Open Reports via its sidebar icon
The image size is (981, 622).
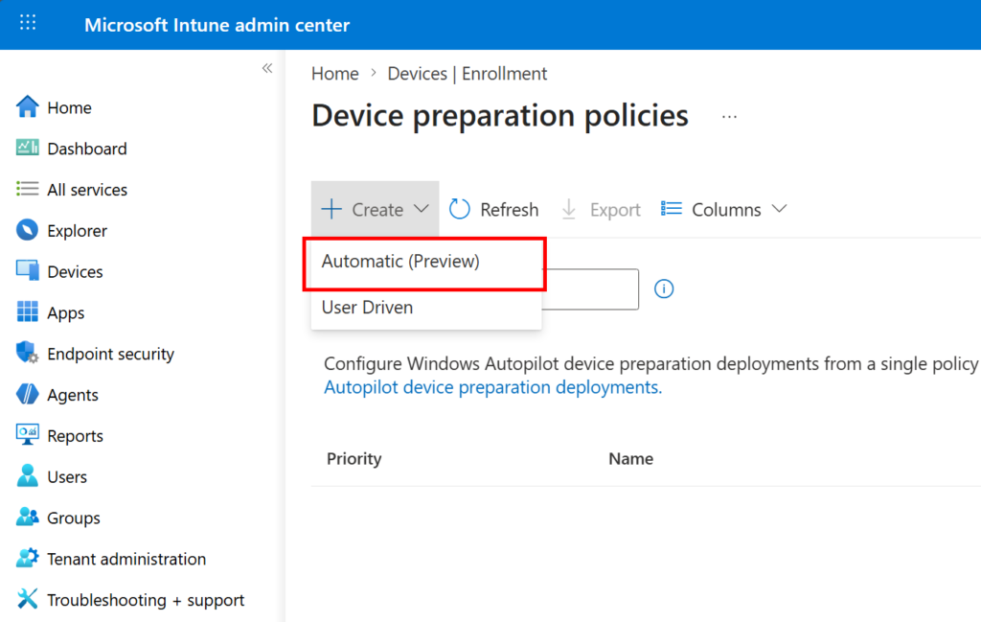(x=28, y=435)
